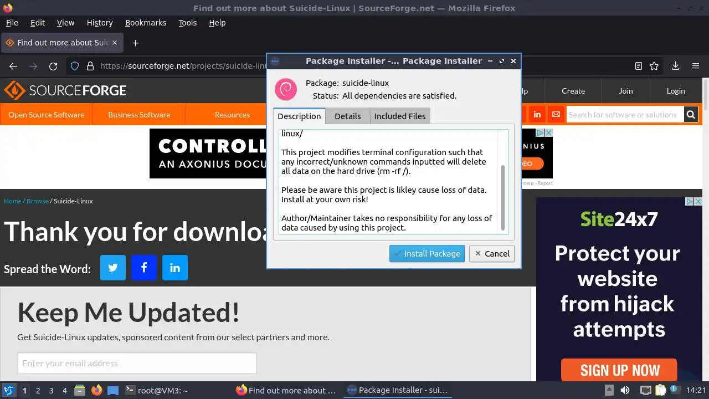The image size is (709, 399).
Task: Click the envelope newsletter icon
Action: point(556,115)
